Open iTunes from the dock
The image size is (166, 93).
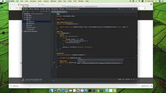pyautogui.click(x=82, y=90)
